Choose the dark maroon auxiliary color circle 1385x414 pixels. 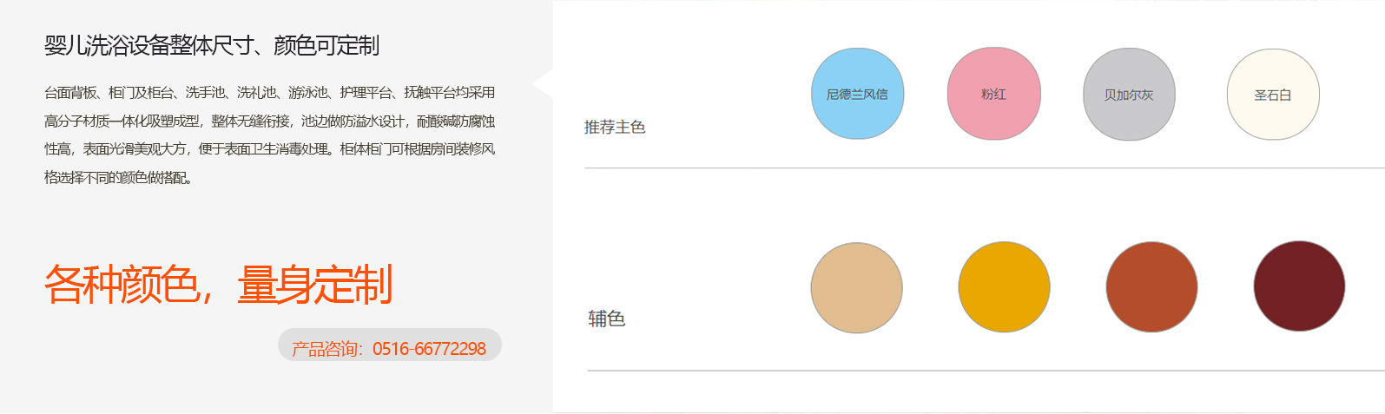pos(1299,286)
